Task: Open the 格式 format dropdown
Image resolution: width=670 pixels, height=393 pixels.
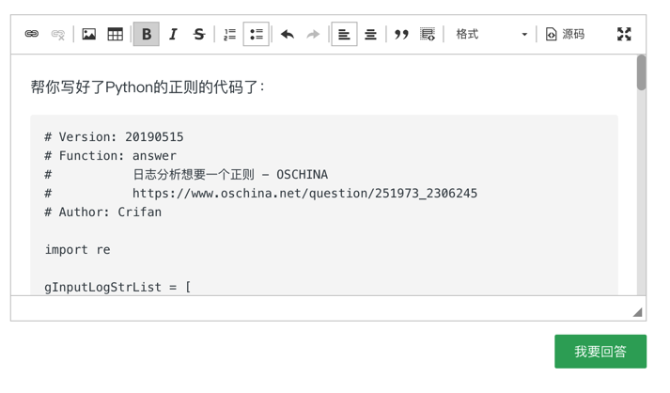Action: tap(491, 35)
